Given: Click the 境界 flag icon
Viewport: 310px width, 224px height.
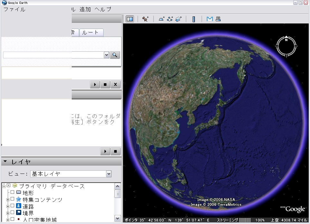Looking at the screenshot, I should coord(19,212).
